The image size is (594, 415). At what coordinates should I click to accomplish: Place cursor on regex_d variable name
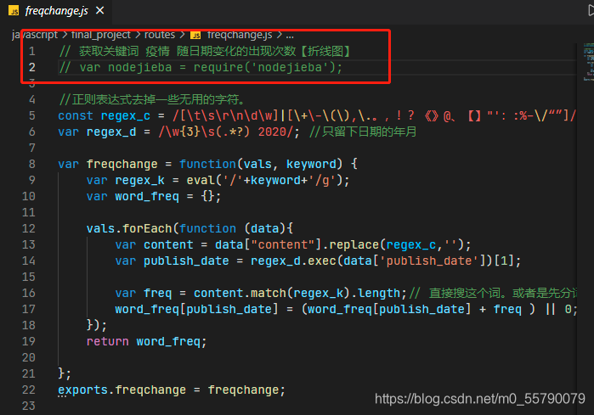tap(111, 132)
